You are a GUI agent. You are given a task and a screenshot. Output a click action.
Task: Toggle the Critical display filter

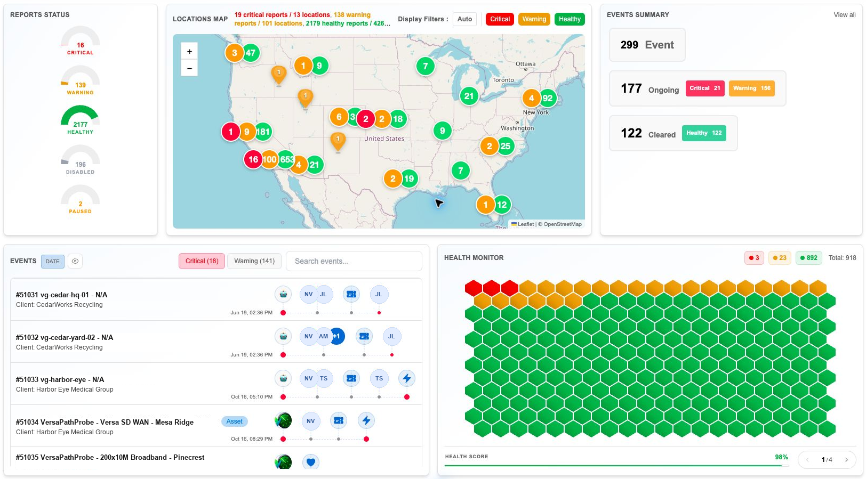(x=500, y=19)
